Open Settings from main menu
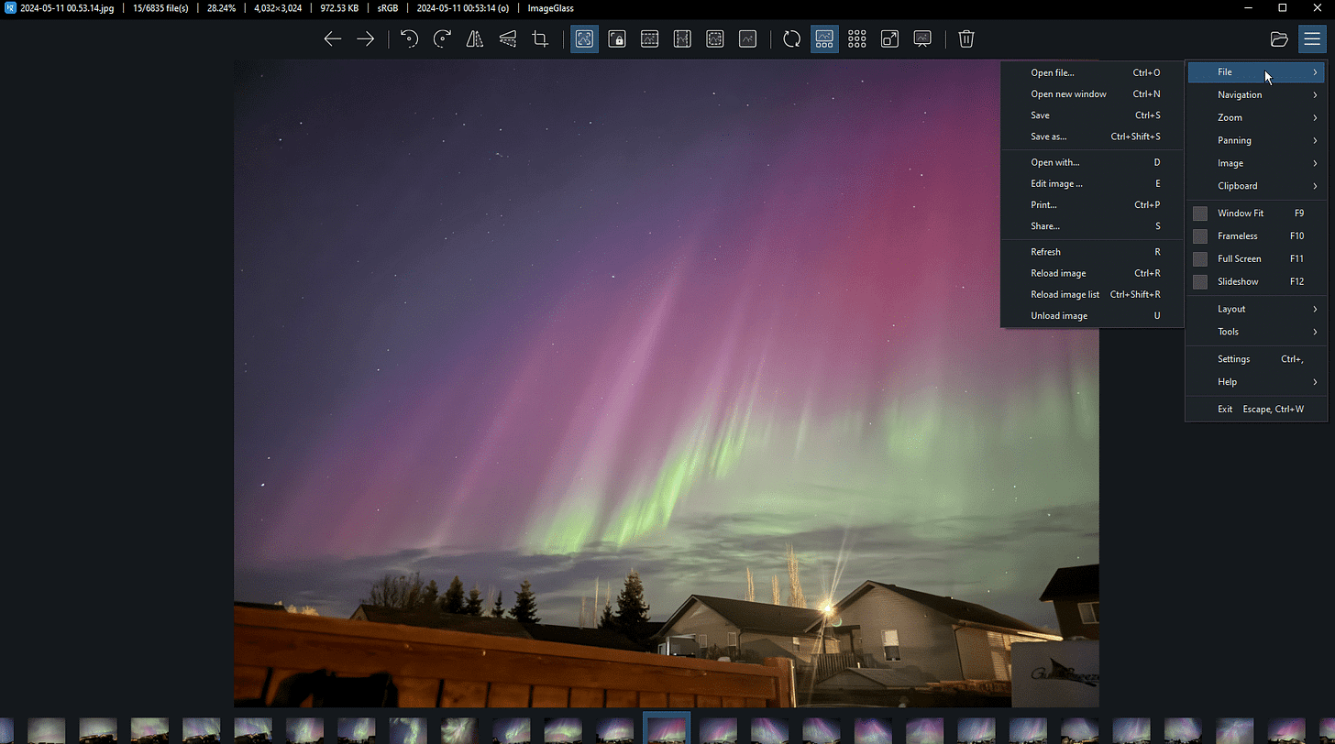Viewport: 1335px width, 744px height. point(1256,359)
